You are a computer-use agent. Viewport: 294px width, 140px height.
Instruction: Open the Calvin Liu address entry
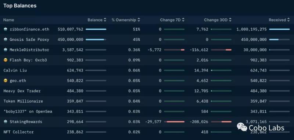pyautogui.click(x=15, y=70)
